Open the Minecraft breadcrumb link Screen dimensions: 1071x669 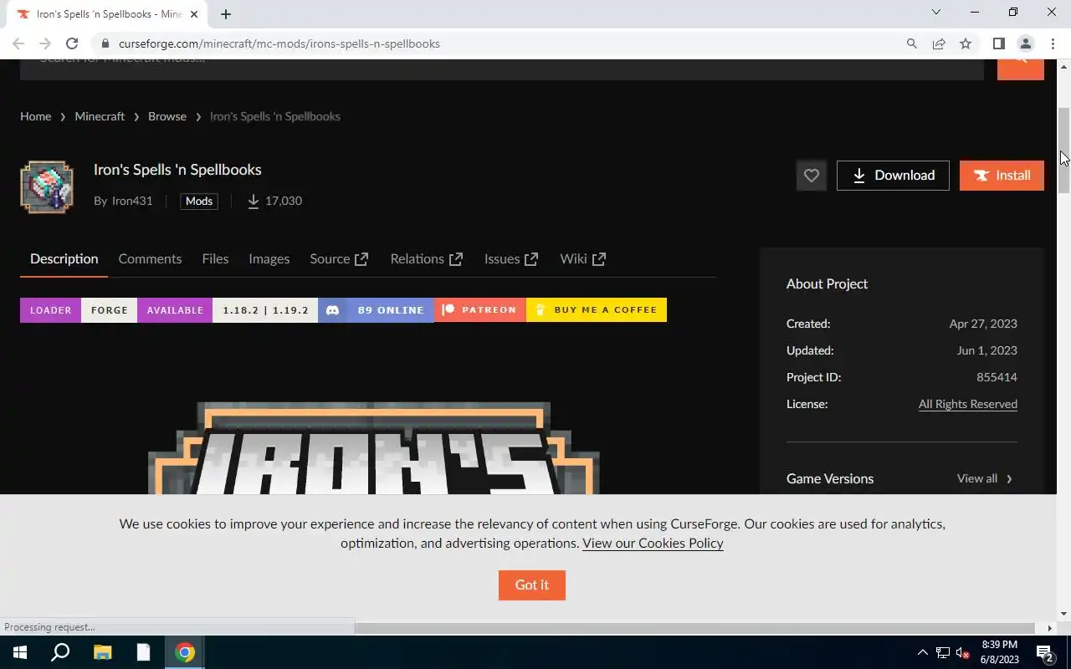[100, 116]
